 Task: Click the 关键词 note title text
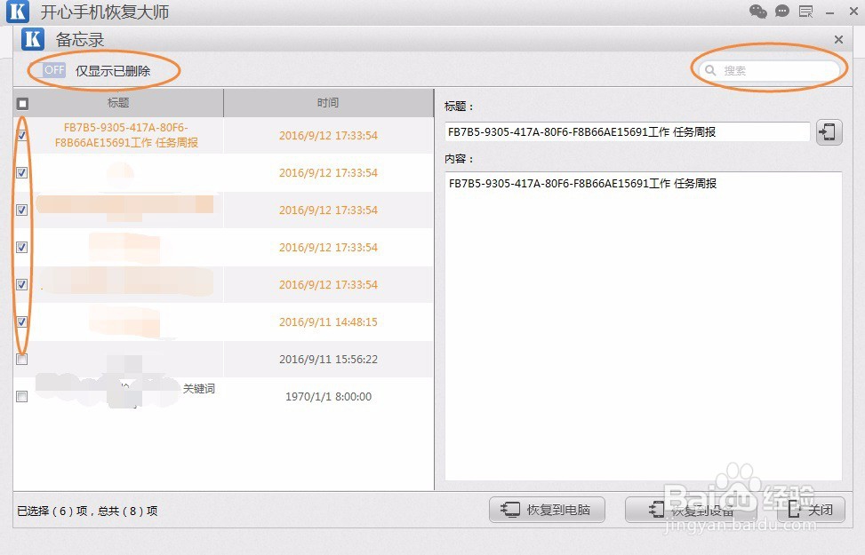(x=198, y=389)
